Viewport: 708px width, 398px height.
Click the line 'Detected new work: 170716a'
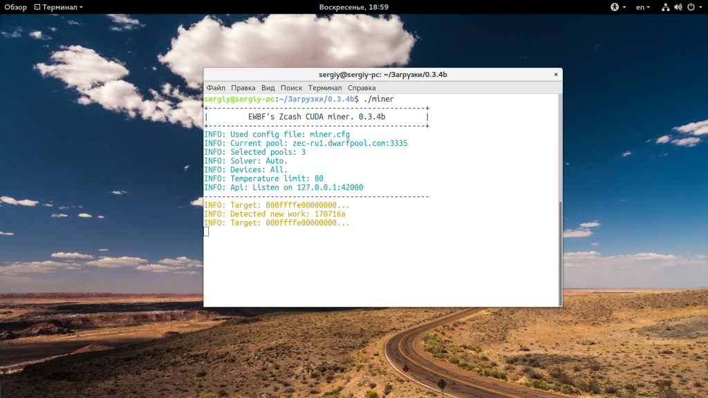click(x=274, y=214)
